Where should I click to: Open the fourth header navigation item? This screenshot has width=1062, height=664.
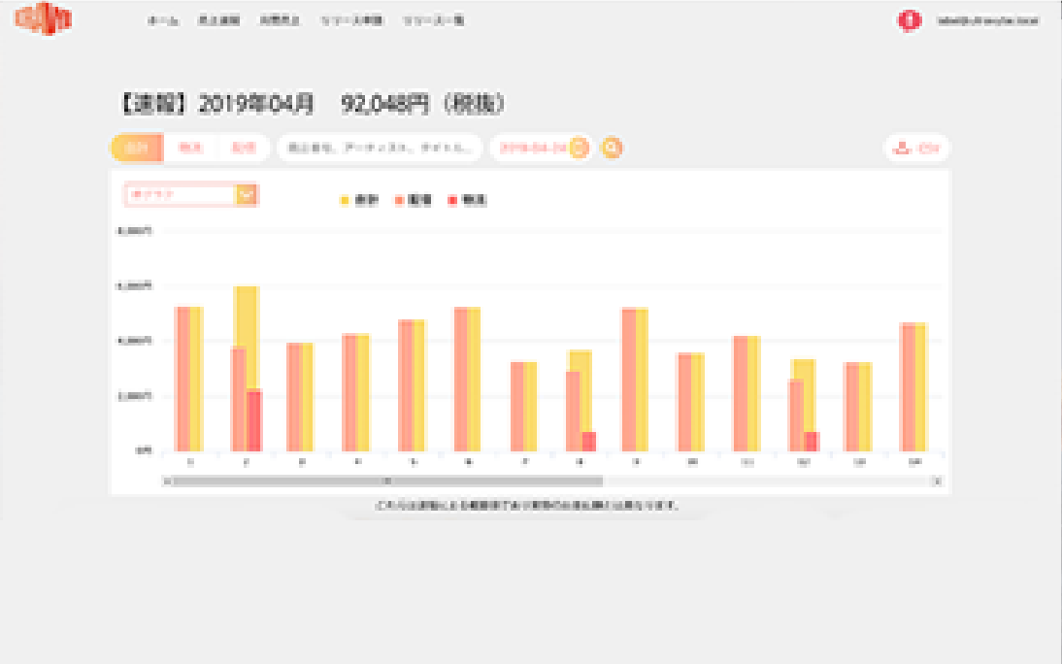(352, 20)
